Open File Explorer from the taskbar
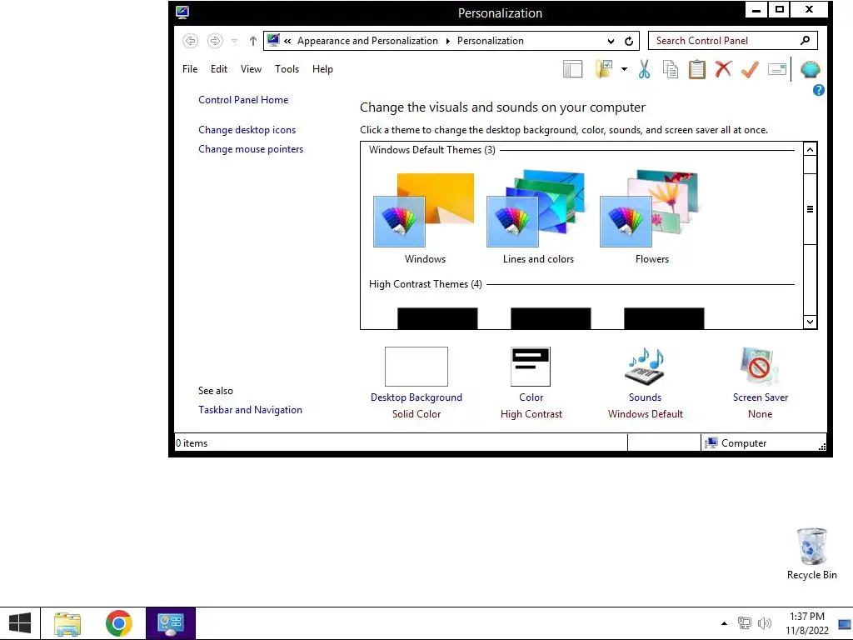 click(67, 623)
